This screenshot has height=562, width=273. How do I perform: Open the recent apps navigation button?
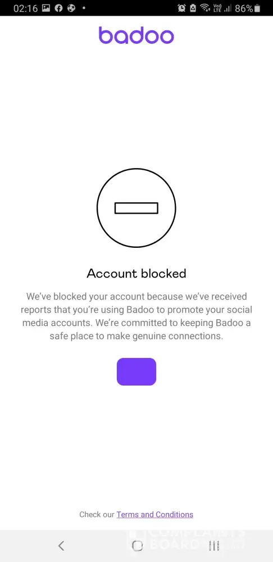pos(214,546)
